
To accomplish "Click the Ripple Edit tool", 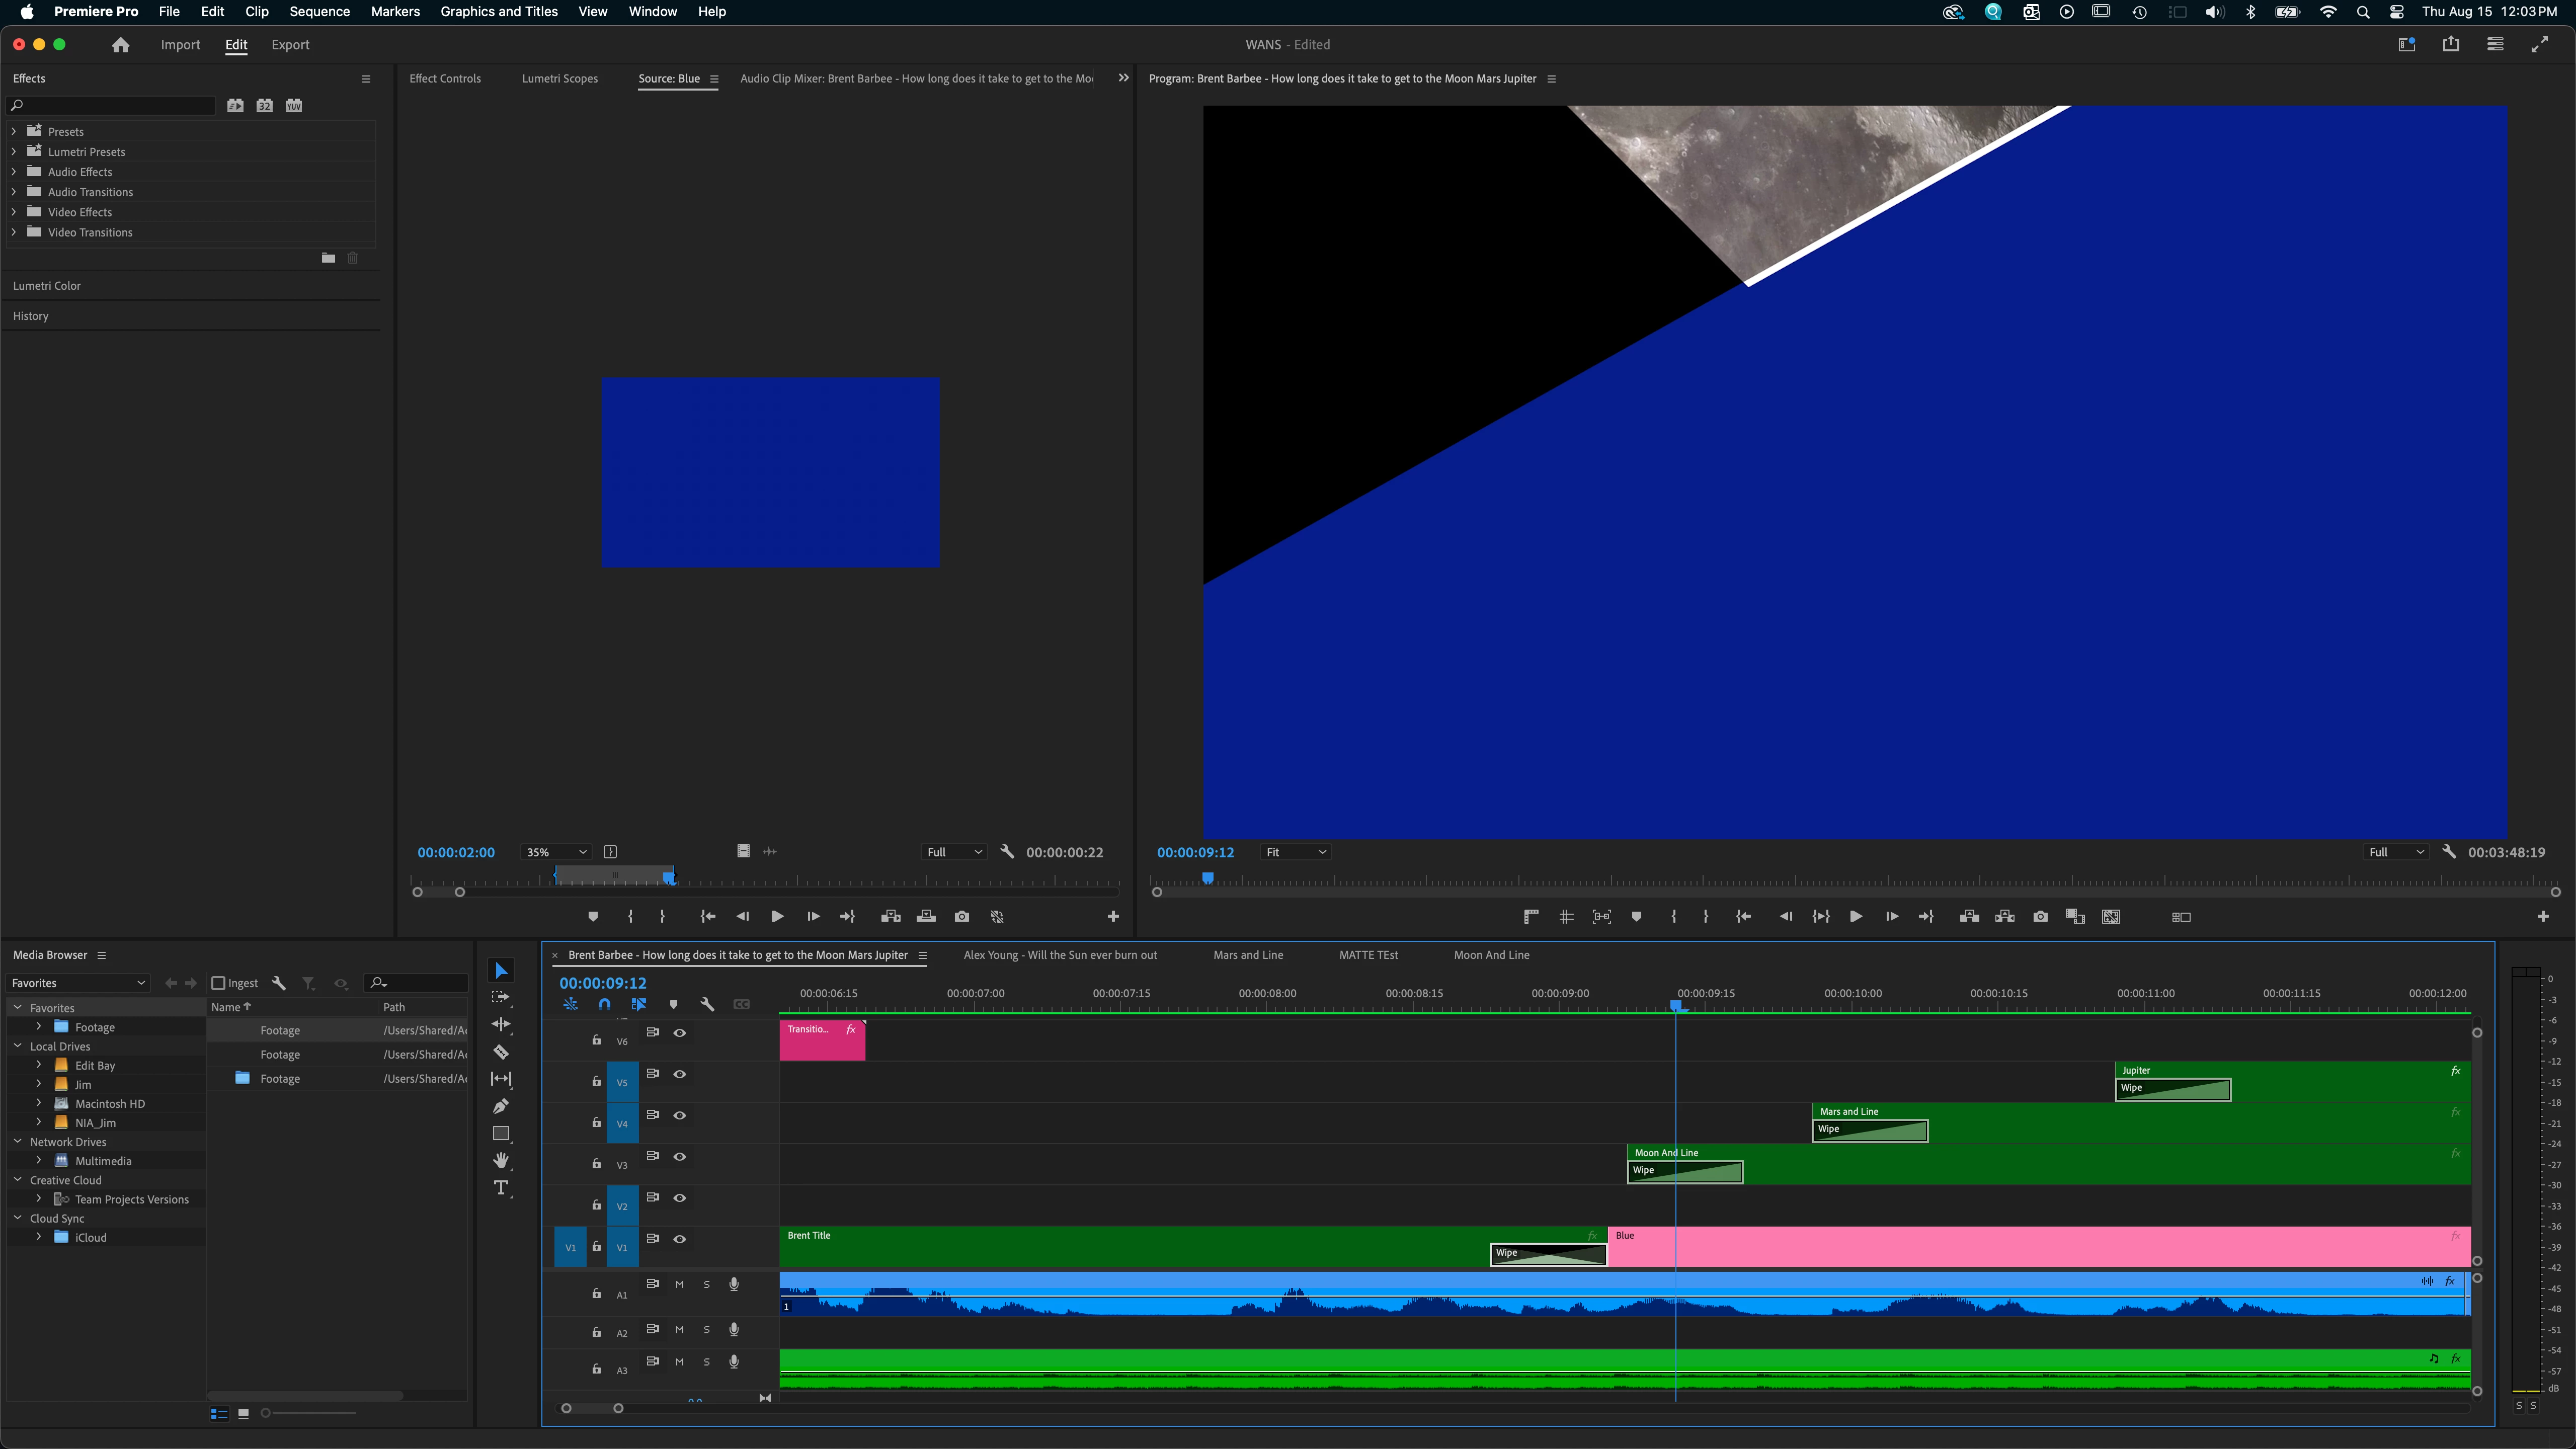I will (x=501, y=1024).
